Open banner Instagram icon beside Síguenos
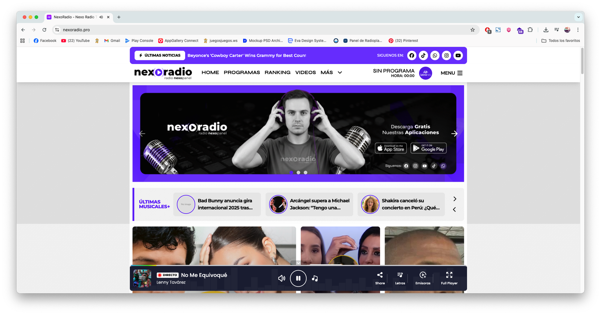601x315 pixels. click(415, 166)
